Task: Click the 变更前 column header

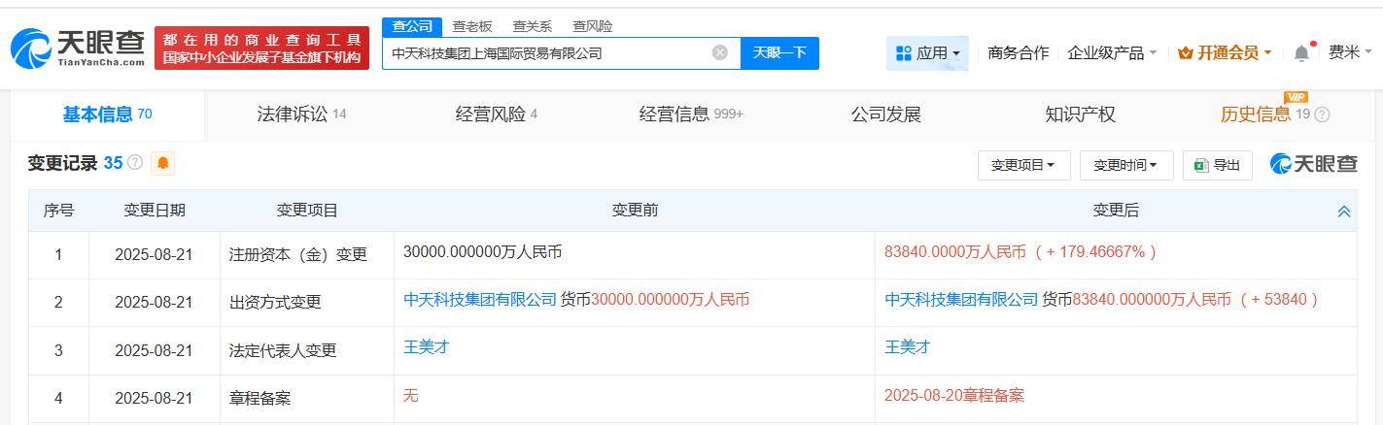Action: 635,210
